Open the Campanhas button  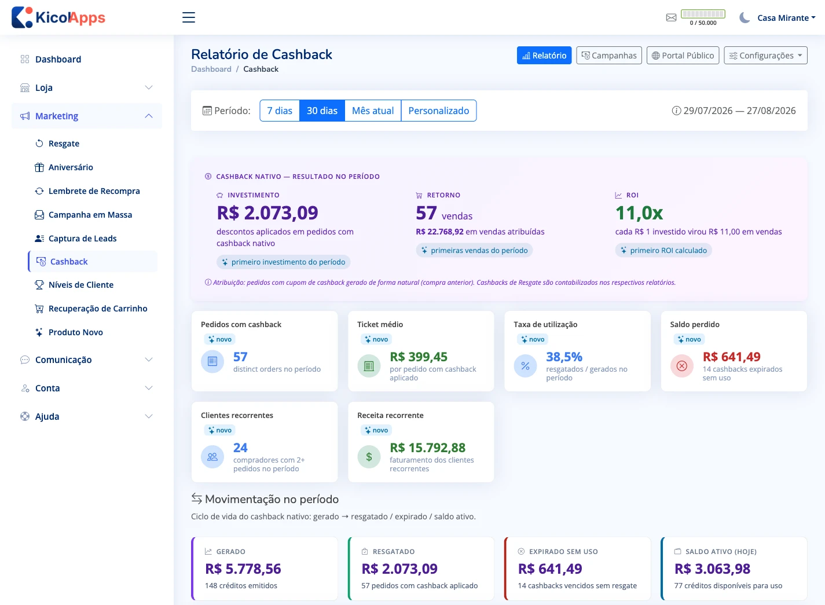click(x=609, y=56)
